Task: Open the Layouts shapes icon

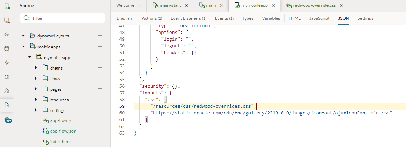Action: (7, 91)
